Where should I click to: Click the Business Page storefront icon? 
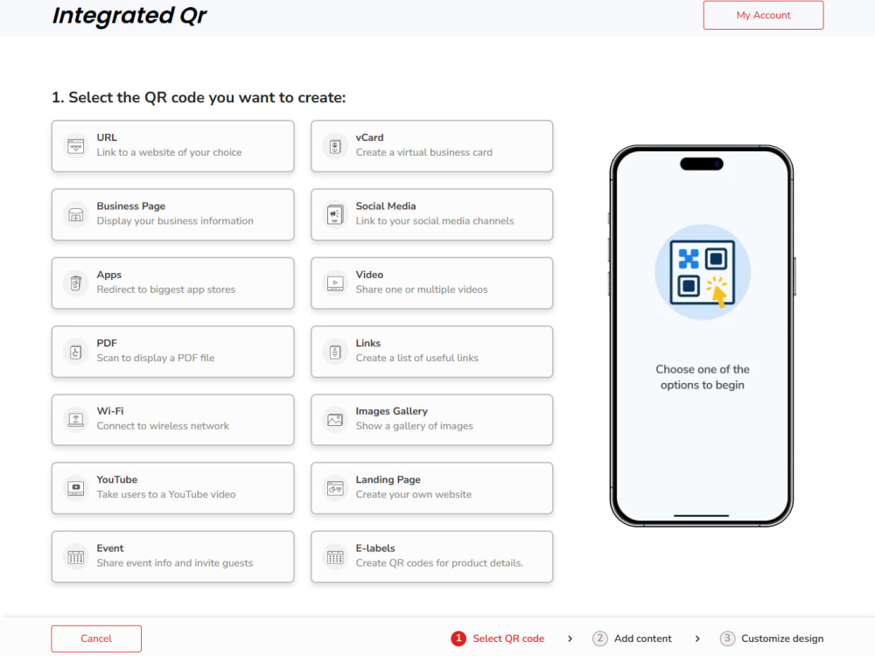[x=76, y=215]
